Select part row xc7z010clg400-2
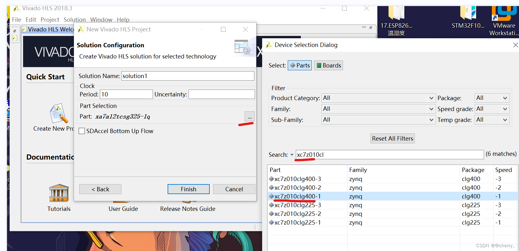The width and height of the screenshot is (519, 251). [392, 188]
